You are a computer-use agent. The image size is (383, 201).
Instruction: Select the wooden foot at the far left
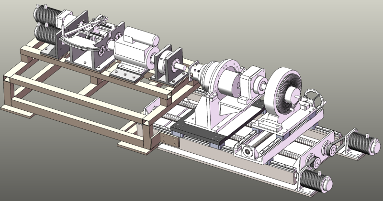pos(19,113)
